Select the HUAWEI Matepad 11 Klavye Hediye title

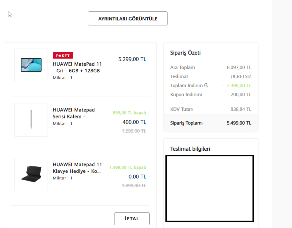click(x=77, y=168)
